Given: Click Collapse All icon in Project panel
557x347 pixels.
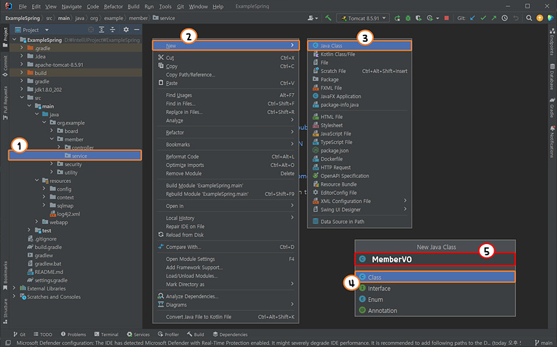Looking at the screenshot, I should pyautogui.click(x=112, y=30).
